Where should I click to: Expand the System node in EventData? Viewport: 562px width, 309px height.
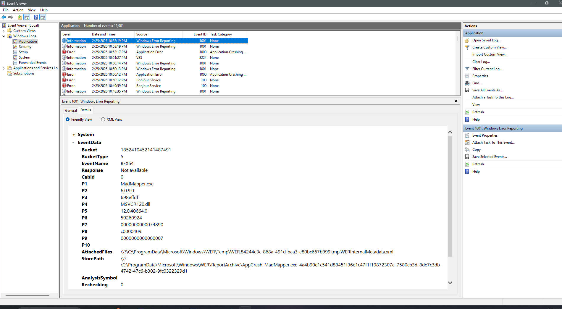(73, 134)
